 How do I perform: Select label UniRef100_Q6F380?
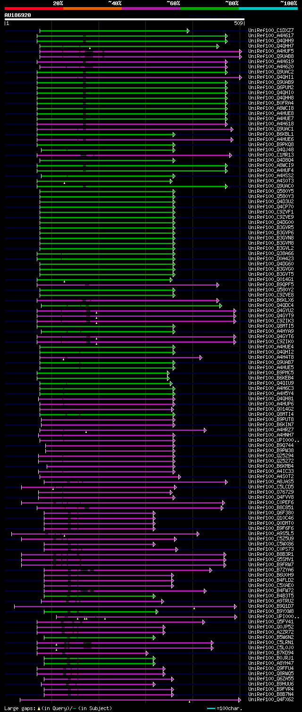[x=271, y=513]
